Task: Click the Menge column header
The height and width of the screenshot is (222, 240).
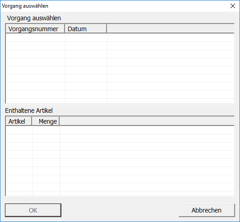Action: coord(46,121)
